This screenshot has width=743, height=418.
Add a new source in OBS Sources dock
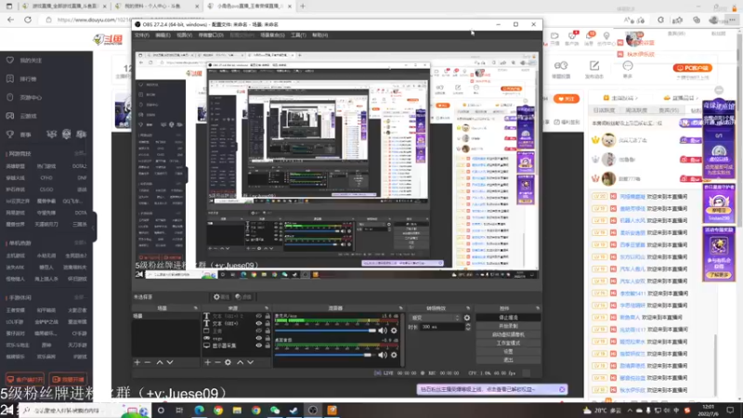(x=207, y=362)
